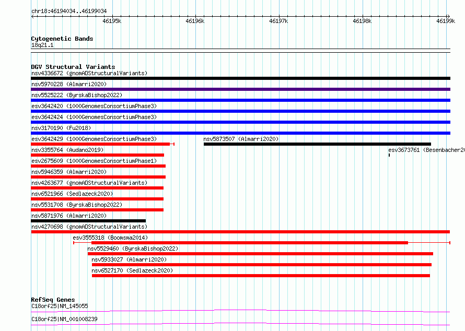The image size is (465, 331).
Task: Click the Cytogenetic Bands track title
Action: pos(62,39)
